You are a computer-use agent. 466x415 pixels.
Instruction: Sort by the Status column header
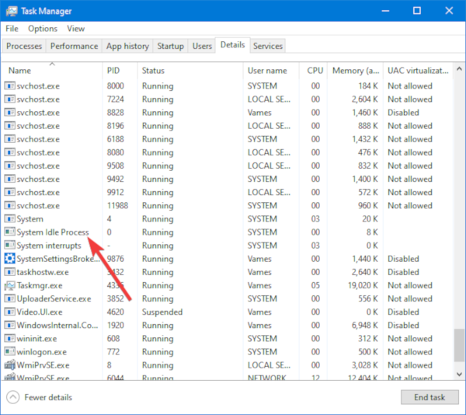pyautogui.click(x=190, y=71)
